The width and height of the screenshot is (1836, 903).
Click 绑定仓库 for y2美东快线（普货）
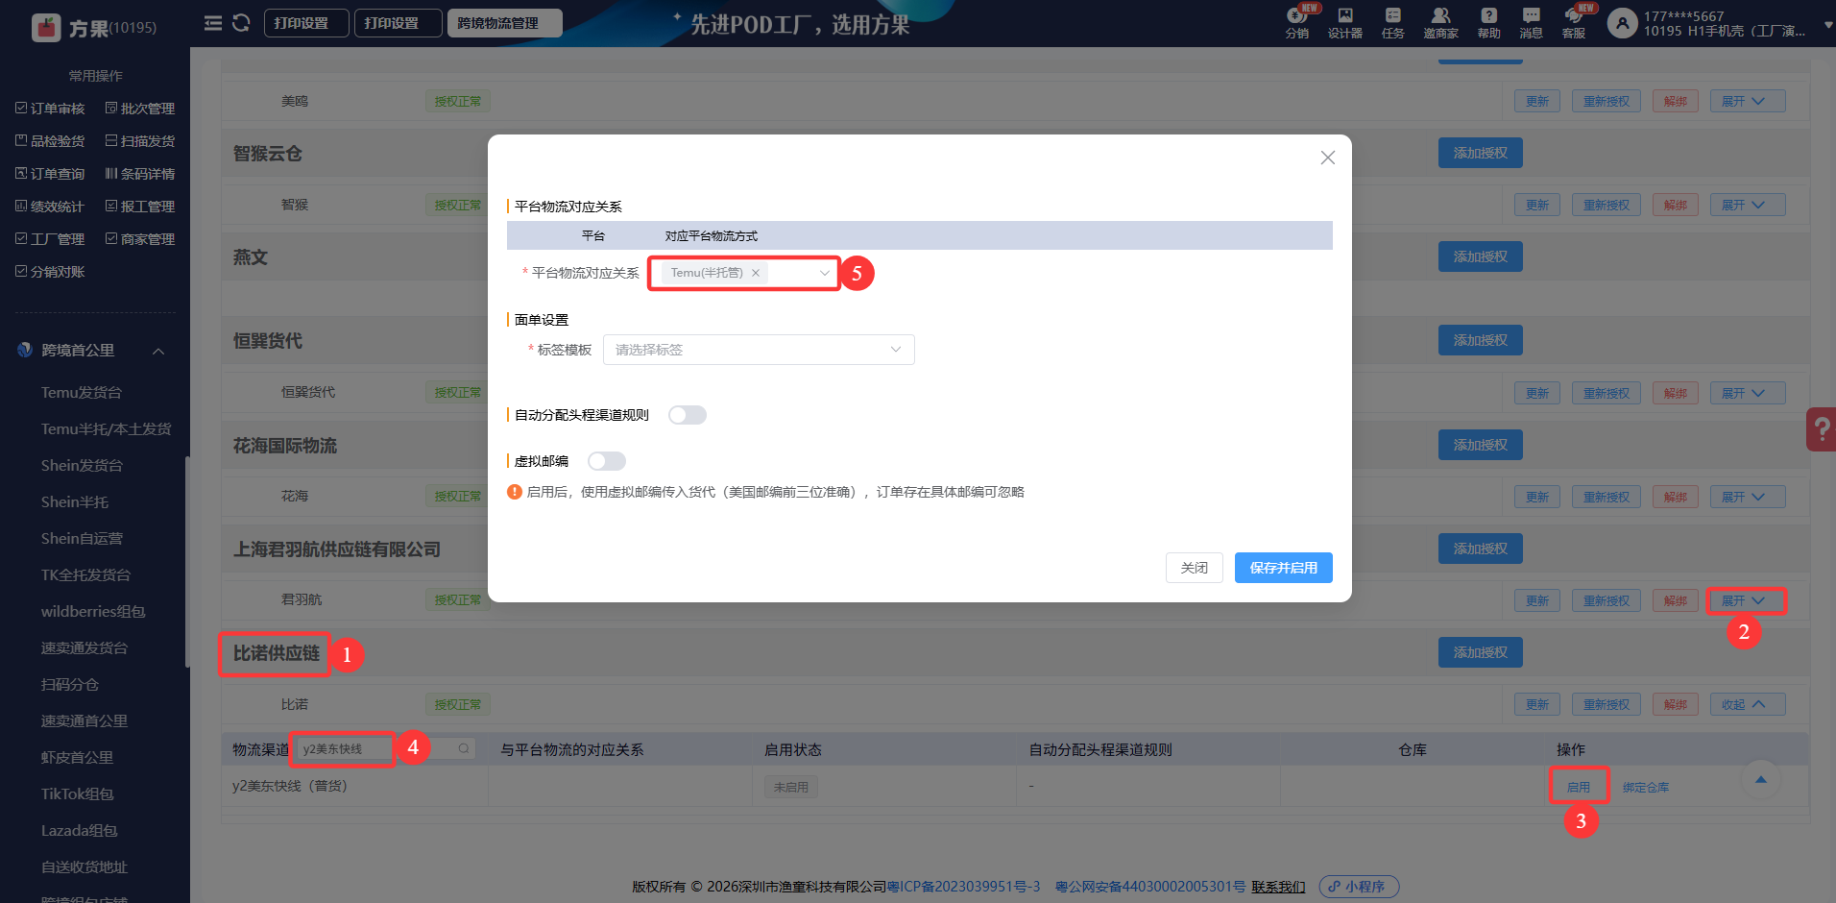tap(1646, 787)
